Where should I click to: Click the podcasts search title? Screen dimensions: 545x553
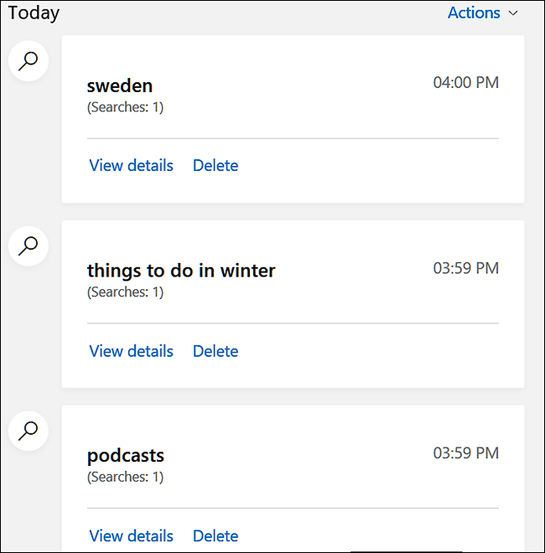pyautogui.click(x=126, y=456)
